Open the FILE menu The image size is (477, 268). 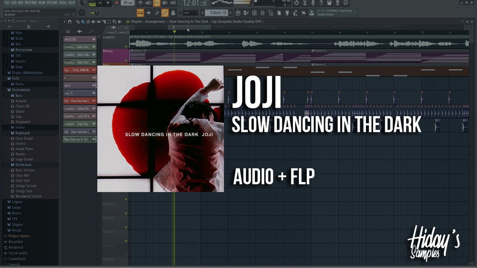click(x=7, y=2)
